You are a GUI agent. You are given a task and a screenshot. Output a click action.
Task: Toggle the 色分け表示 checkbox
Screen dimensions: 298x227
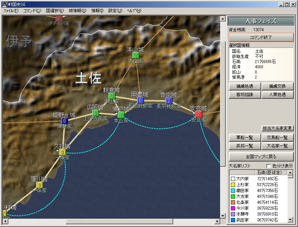coord(268,166)
